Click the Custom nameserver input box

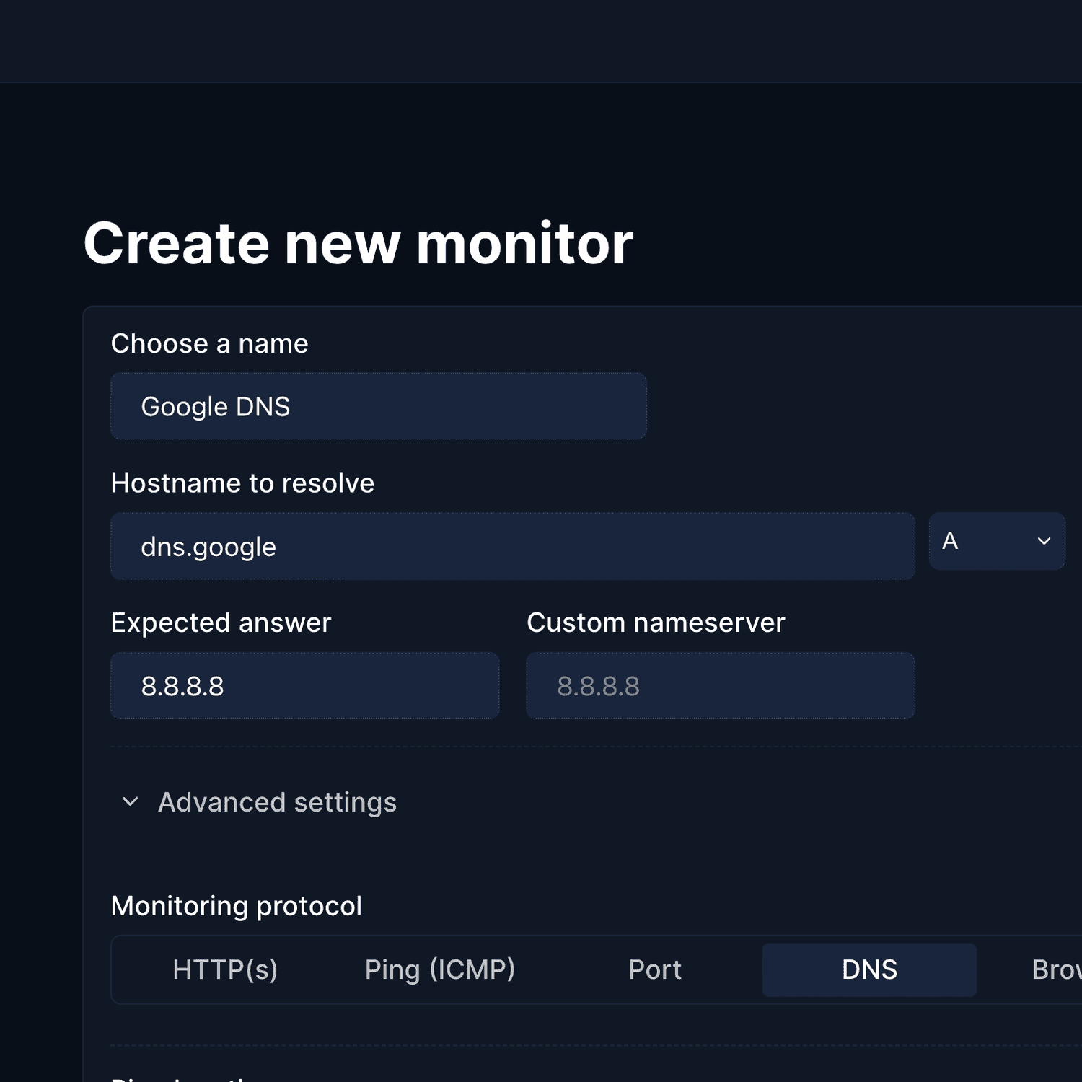720,686
